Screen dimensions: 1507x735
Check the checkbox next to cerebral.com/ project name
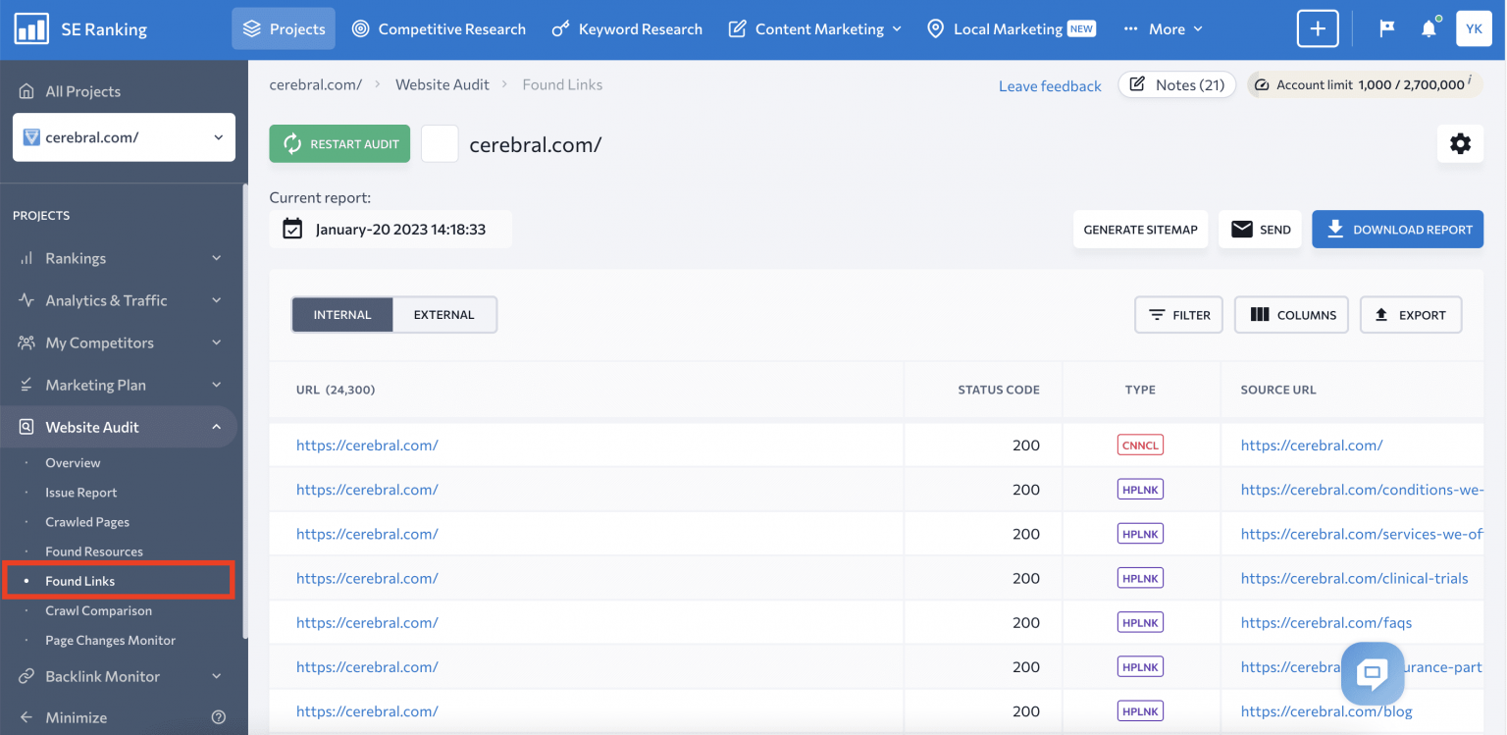click(440, 143)
